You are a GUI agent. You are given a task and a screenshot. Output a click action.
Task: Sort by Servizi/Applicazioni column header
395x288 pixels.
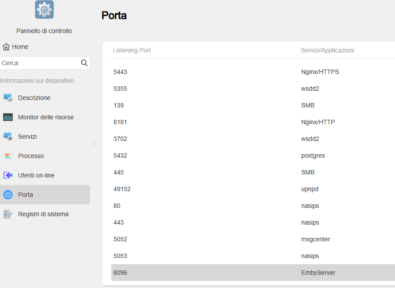[327, 50]
